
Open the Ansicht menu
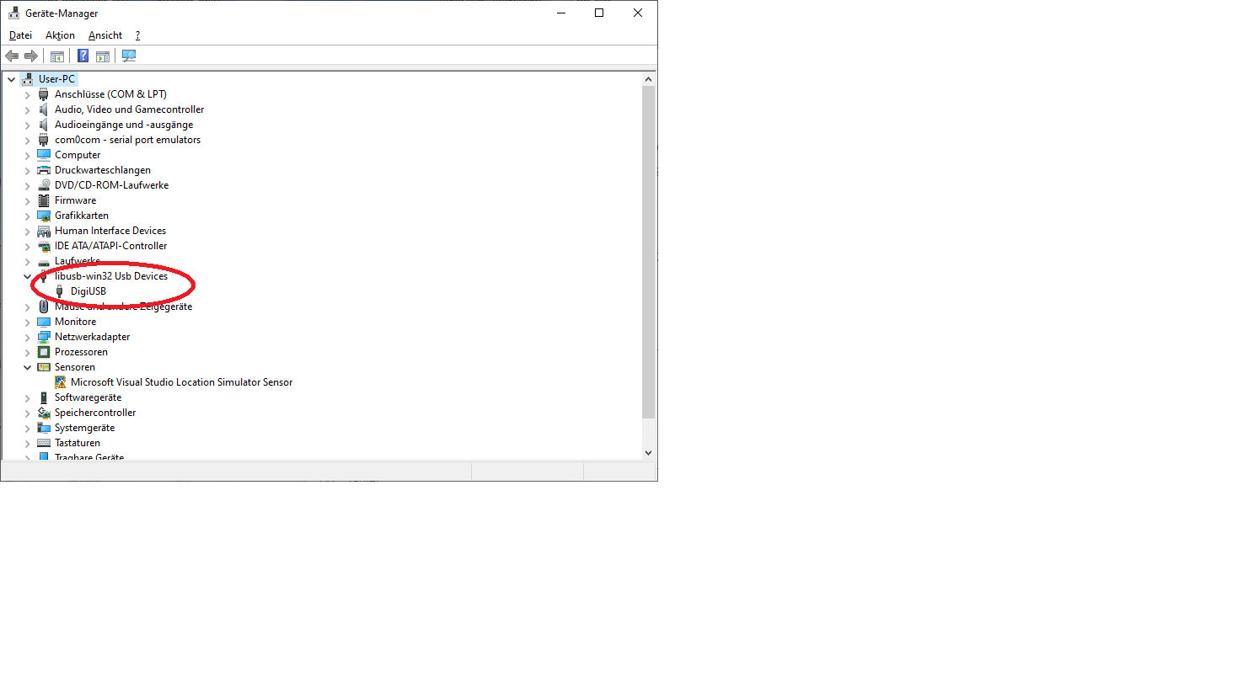[105, 35]
